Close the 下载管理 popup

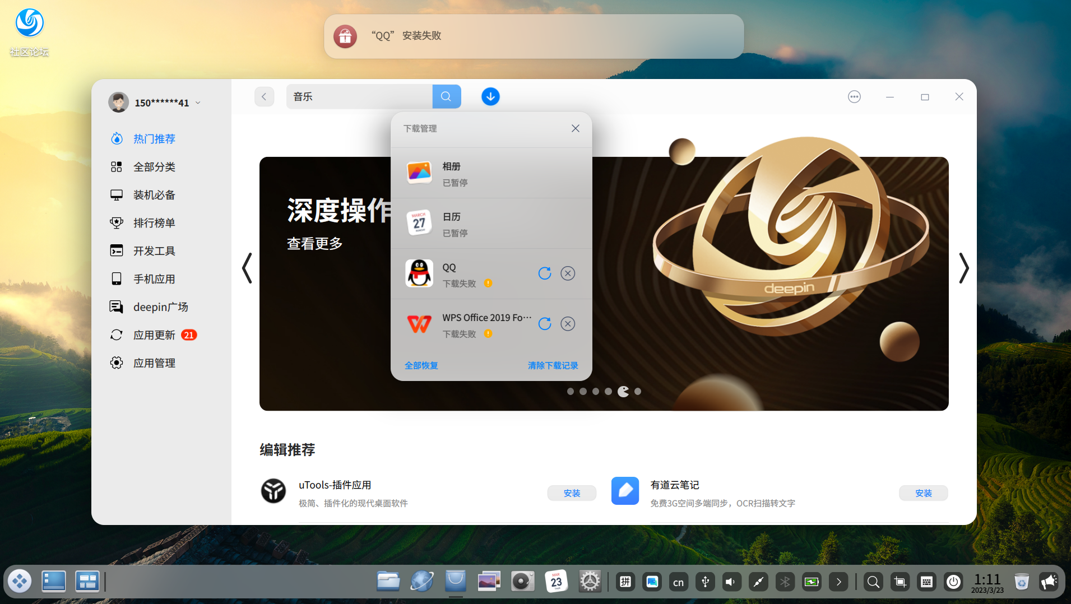575,128
